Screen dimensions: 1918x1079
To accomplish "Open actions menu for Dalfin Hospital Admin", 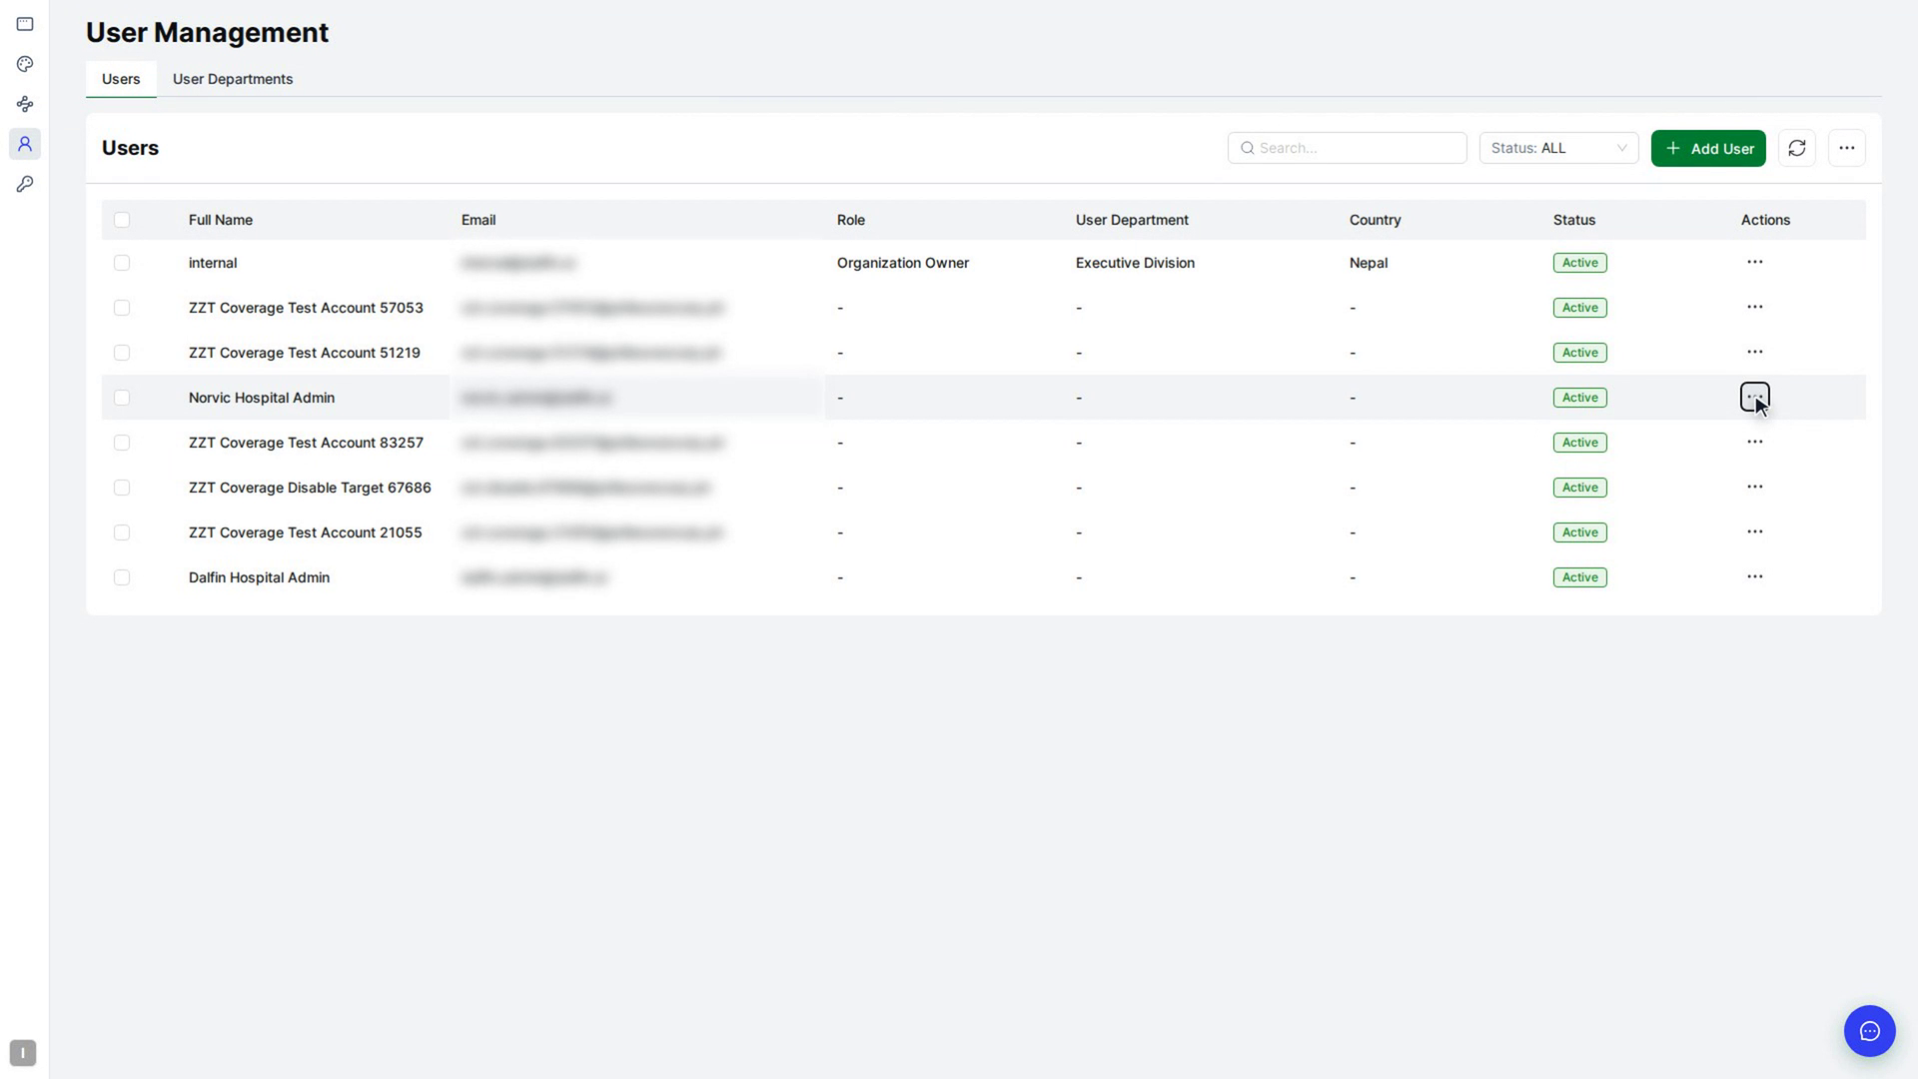I will (1754, 576).
